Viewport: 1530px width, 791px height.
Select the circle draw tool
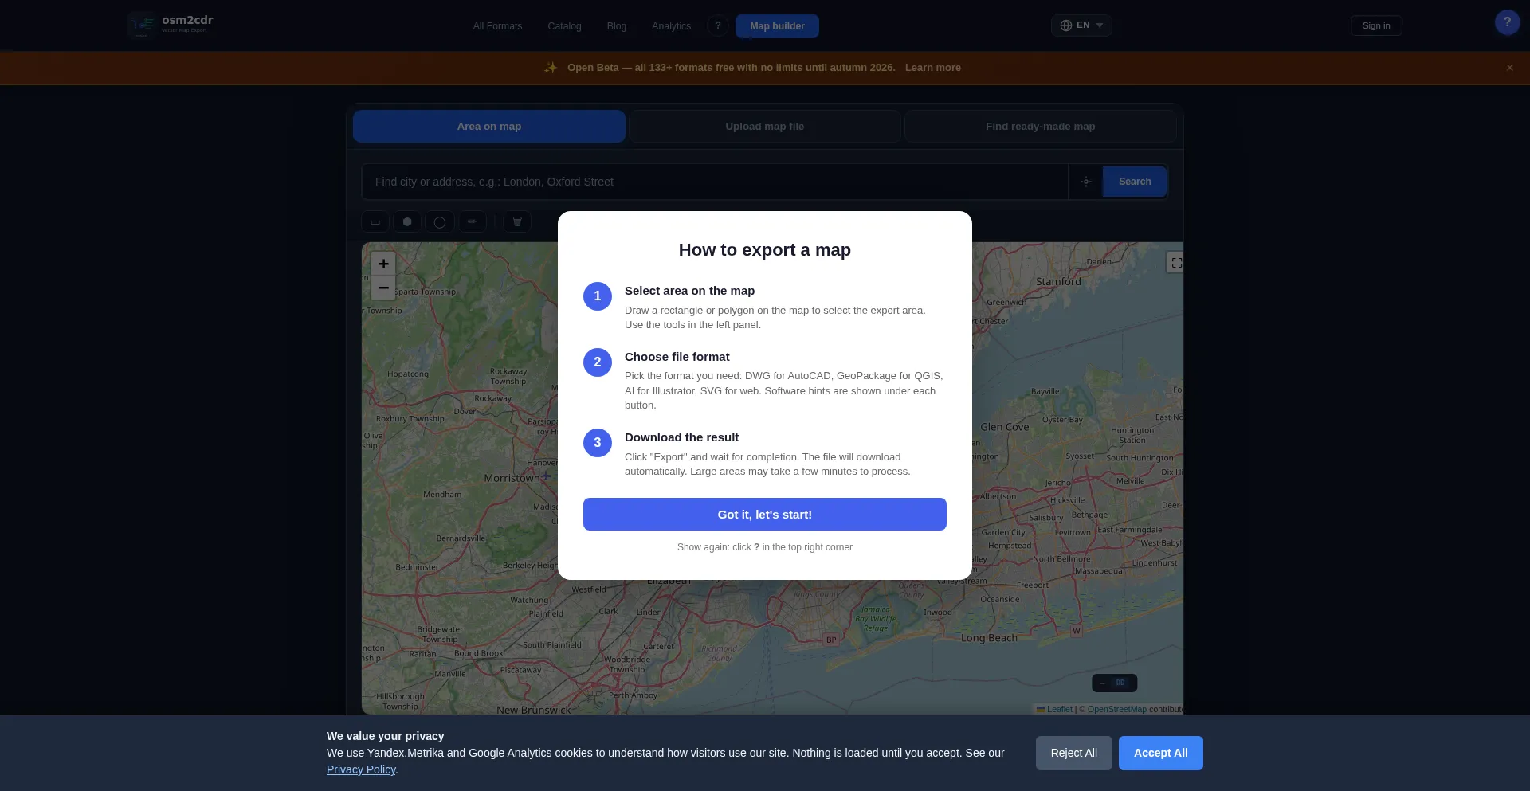[440, 222]
